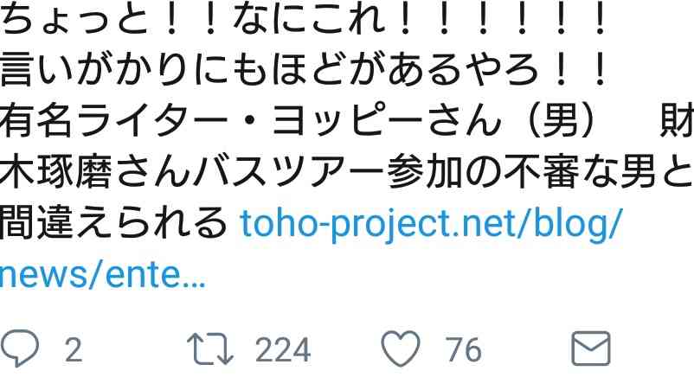Share via the envelope message icon
This screenshot has width=694, height=390.
pos(591,348)
